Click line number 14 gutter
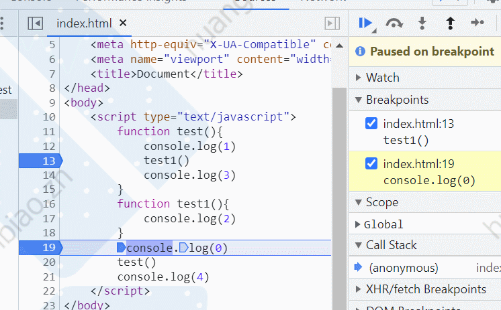The image size is (501, 310). pyautogui.click(x=49, y=175)
